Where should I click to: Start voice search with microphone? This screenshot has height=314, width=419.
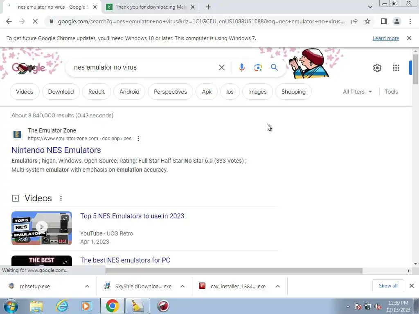coord(241,67)
